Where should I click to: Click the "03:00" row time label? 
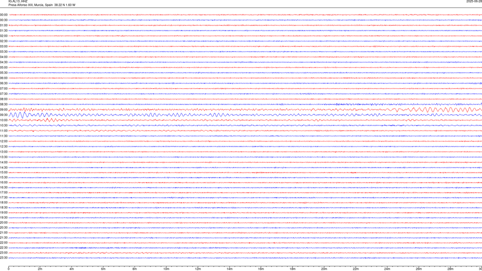coord(4,47)
